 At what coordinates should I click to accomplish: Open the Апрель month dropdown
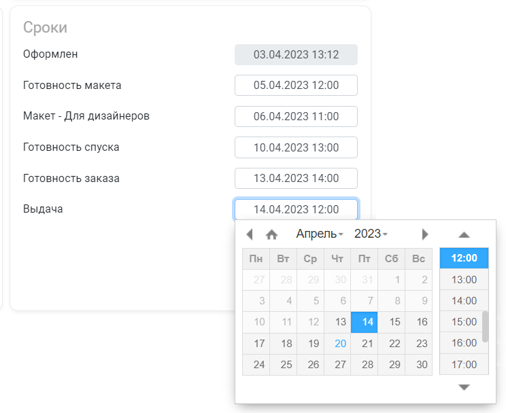320,234
